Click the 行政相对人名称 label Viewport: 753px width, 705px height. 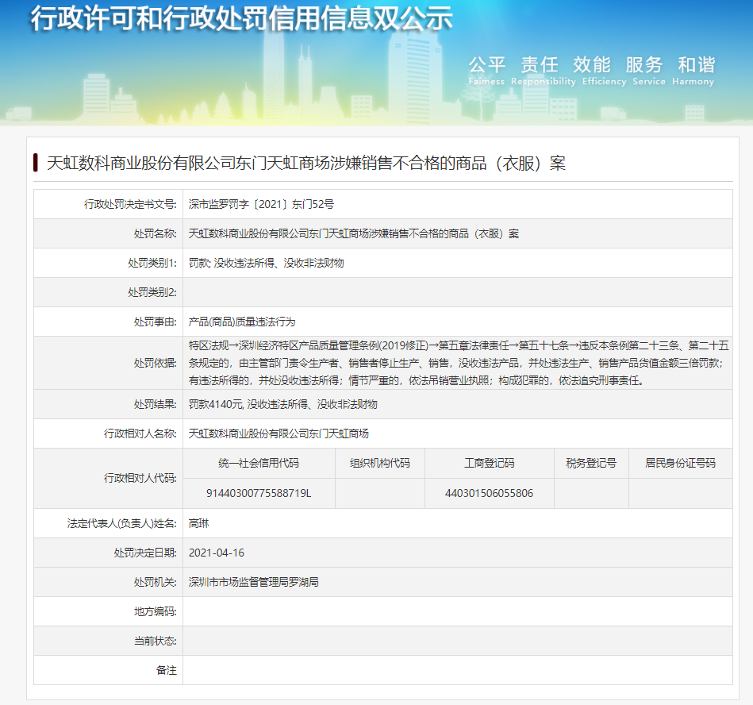coord(140,433)
